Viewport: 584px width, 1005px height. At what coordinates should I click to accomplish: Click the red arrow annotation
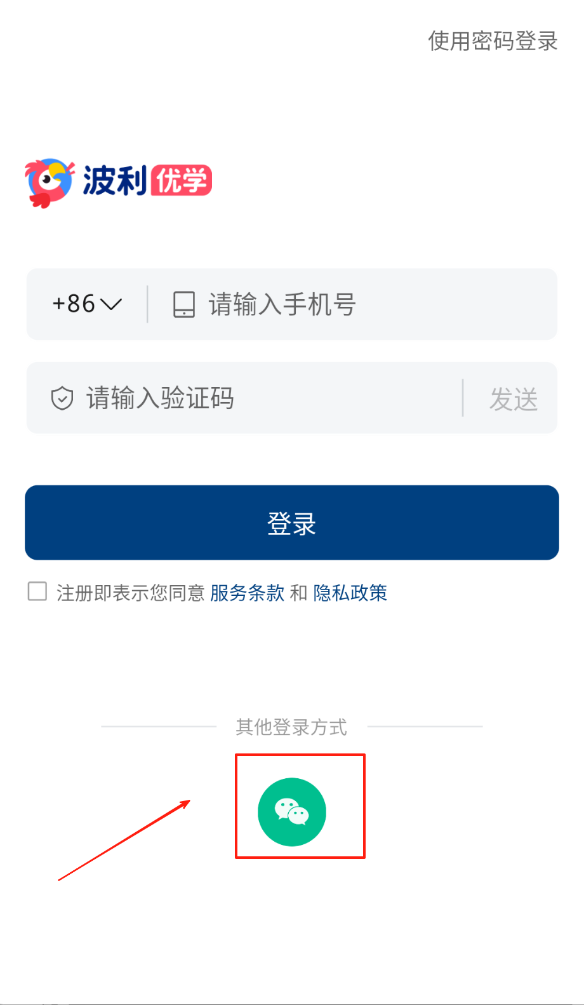coord(124,840)
